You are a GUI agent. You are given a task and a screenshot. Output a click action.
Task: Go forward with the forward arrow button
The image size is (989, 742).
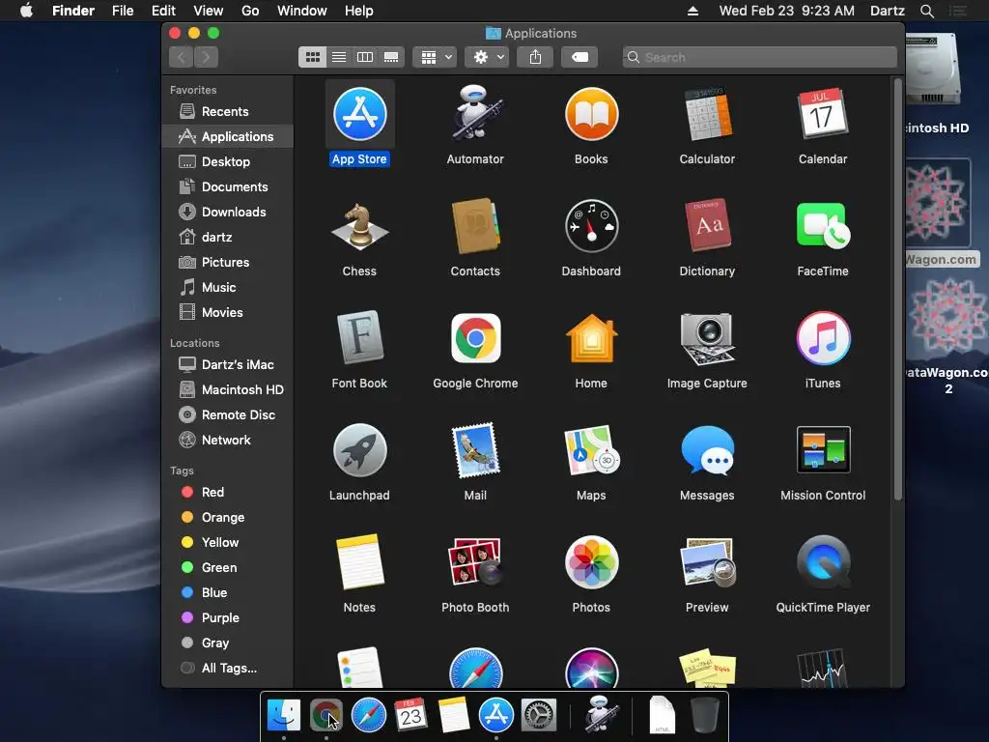pos(207,57)
